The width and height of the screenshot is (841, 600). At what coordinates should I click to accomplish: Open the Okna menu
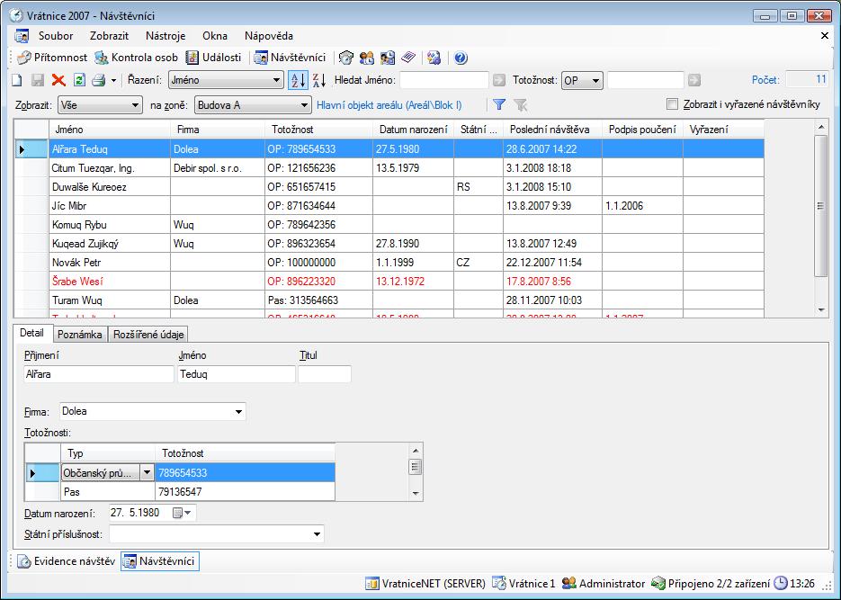[x=215, y=36]
